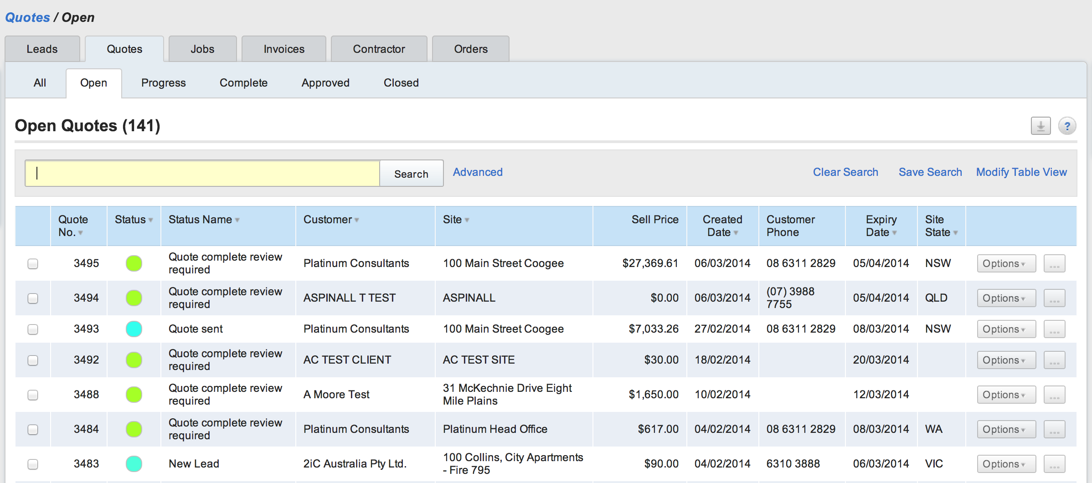Tick the checkbox for quote 3495
Screen dimensions: 1092x483
point(33,264)
